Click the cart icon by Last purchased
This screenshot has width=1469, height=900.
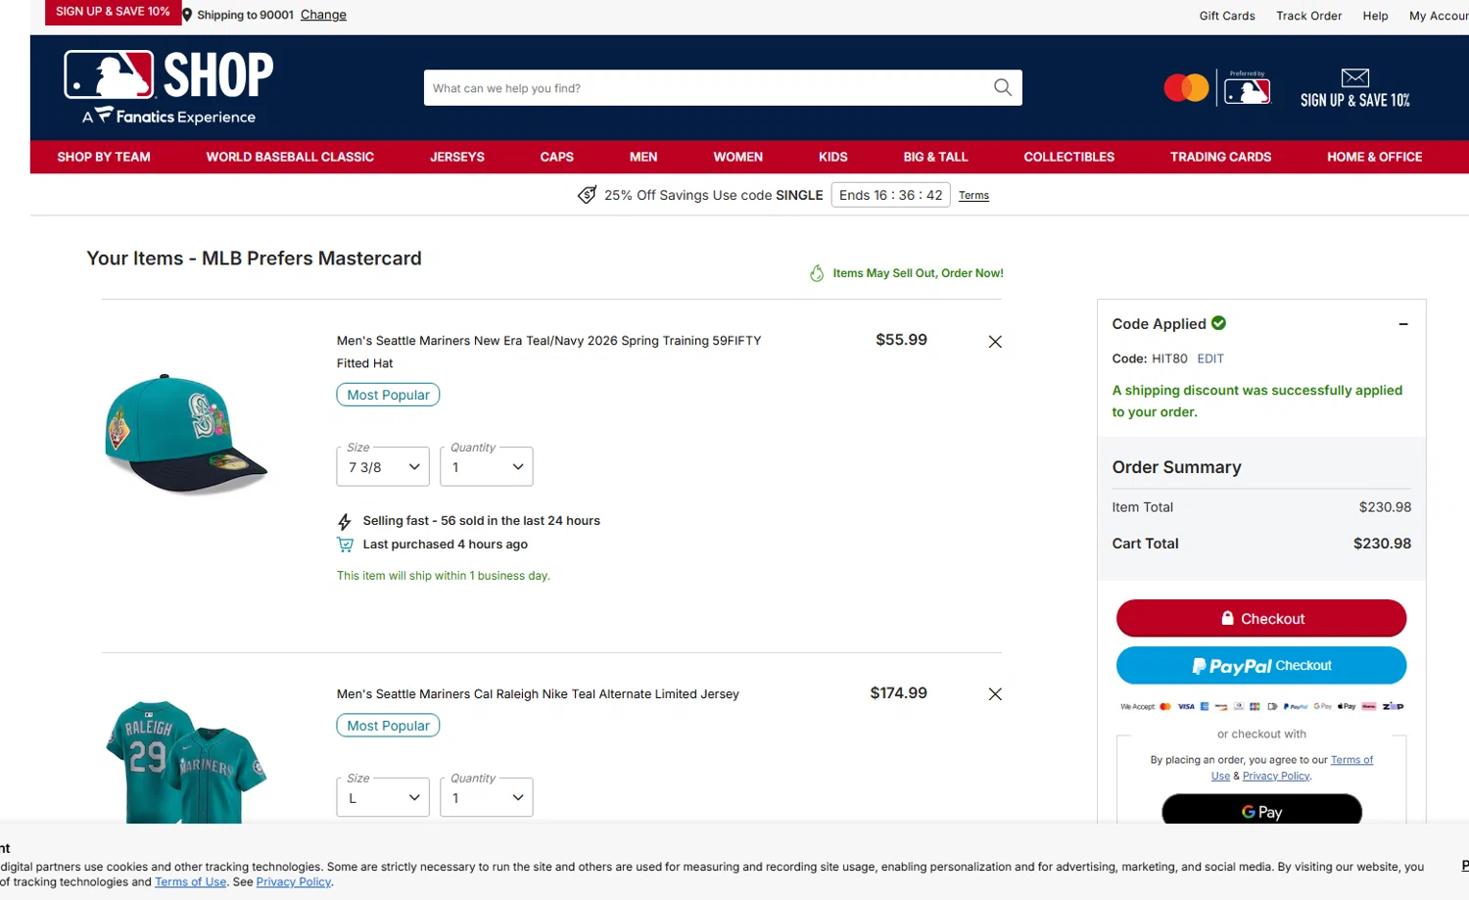(345, 545)
